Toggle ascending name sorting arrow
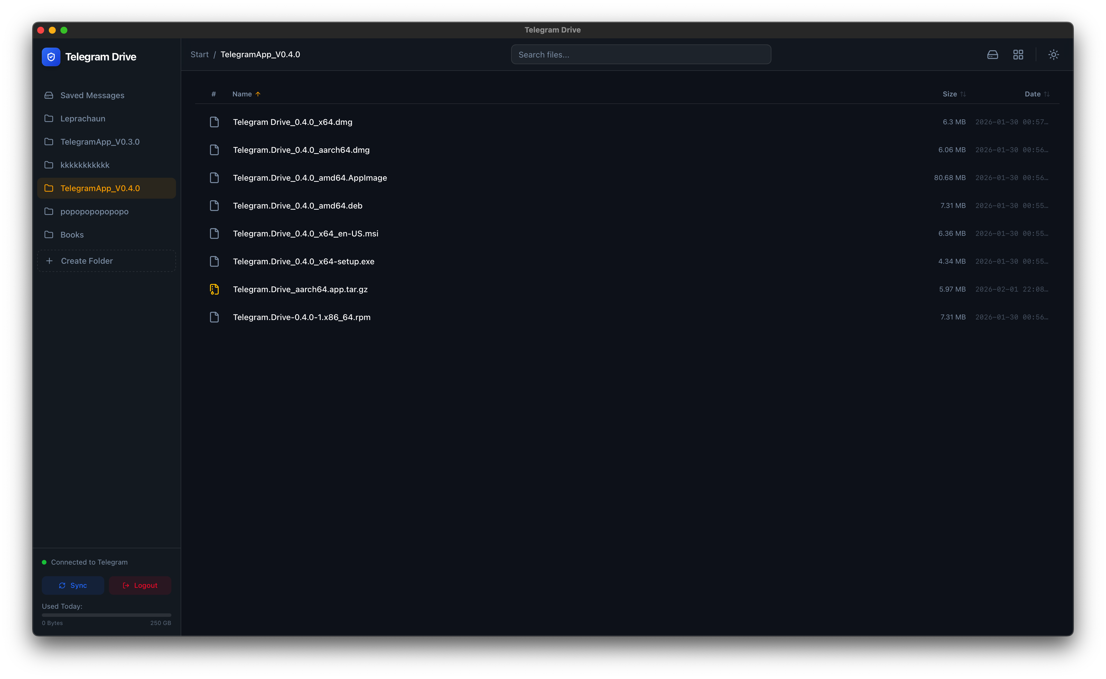 tap(258, 94)
